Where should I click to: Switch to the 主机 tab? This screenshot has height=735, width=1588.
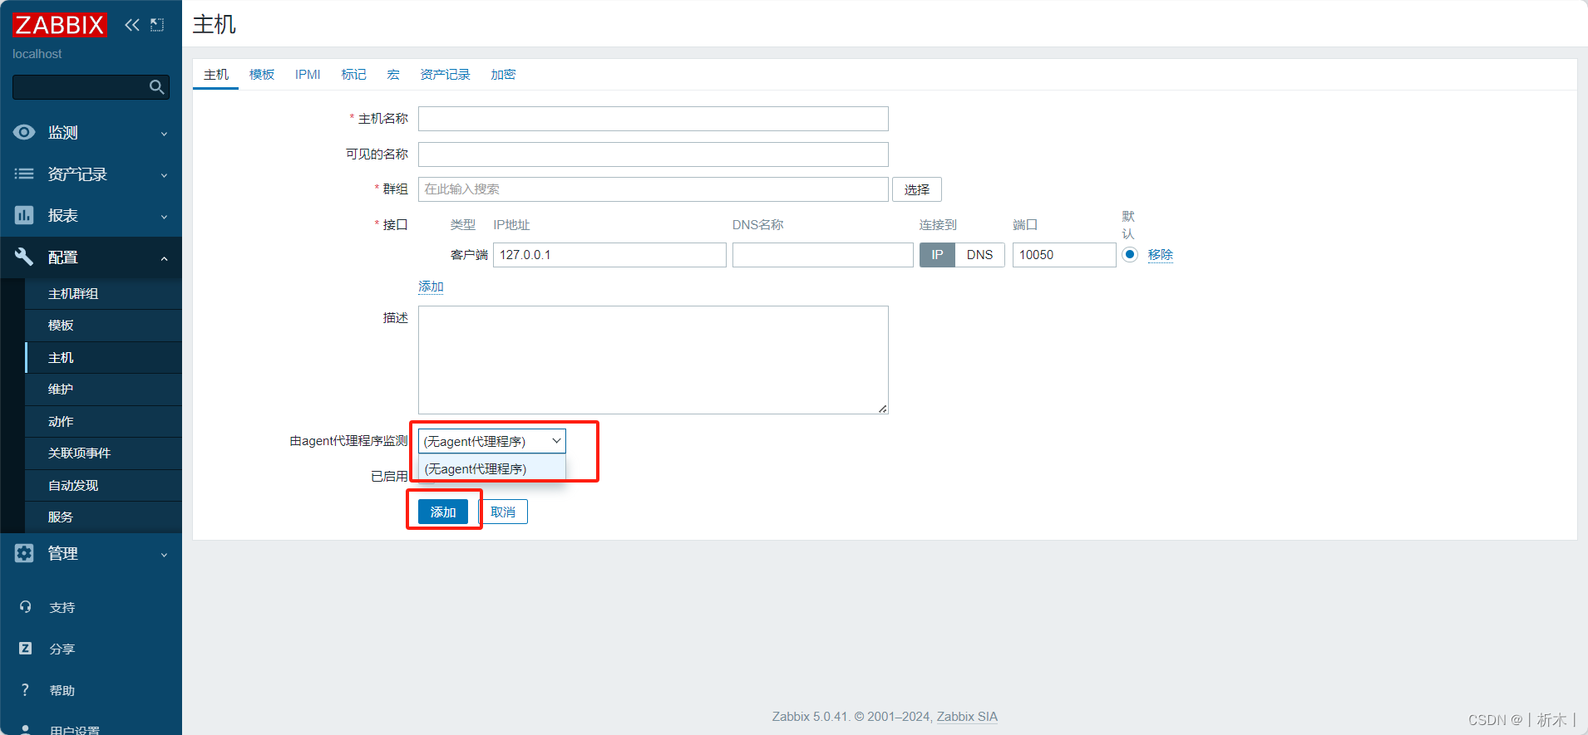(216, 75)
